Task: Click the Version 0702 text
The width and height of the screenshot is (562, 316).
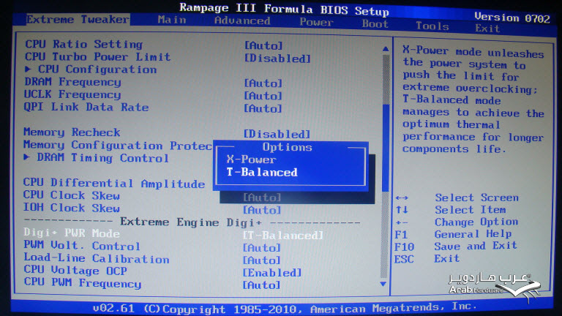Action: coord(512,18)
